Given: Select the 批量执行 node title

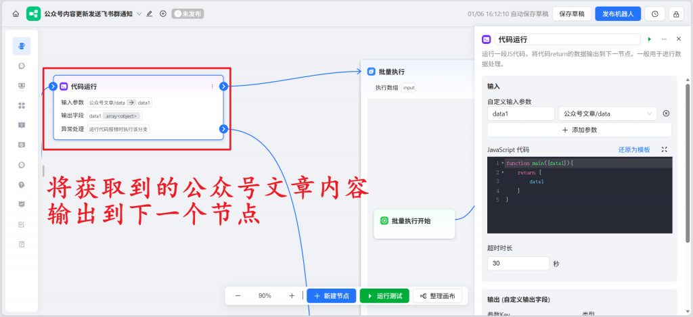Looking at the screenshot, I should [392, 72].
